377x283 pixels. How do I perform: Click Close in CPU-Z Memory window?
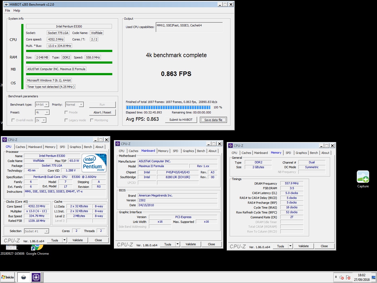click(324, 246)
